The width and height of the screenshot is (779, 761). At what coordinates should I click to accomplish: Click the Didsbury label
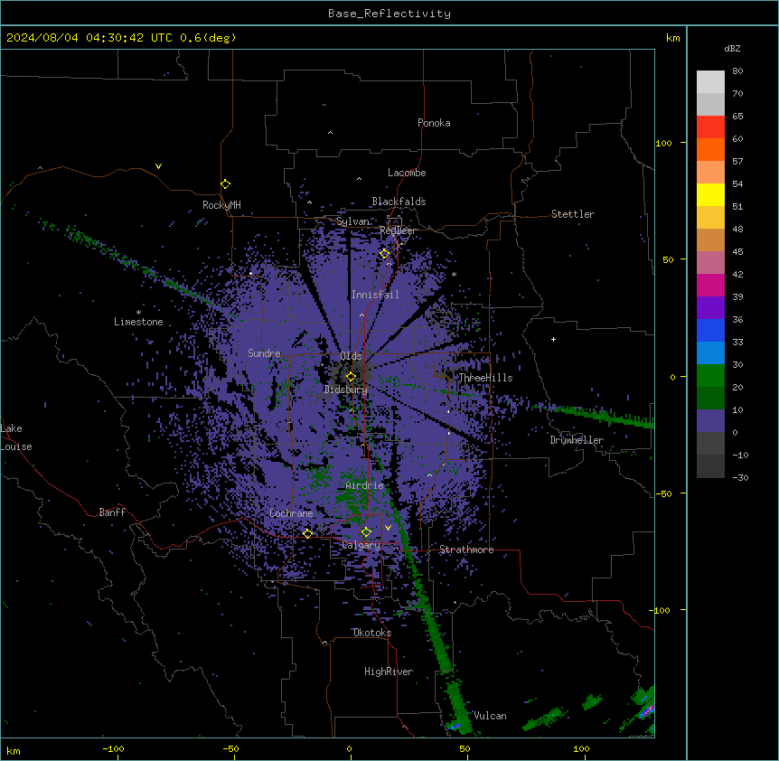346,390
